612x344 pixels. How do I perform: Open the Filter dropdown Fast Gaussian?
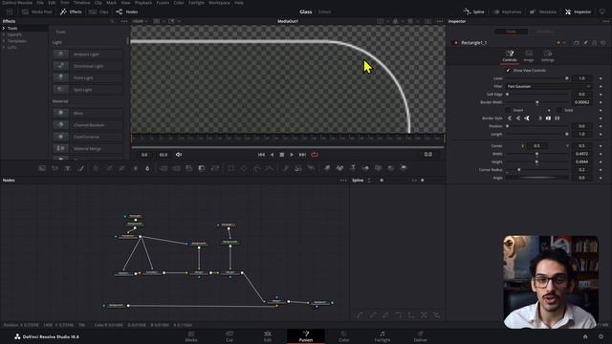pyautogui.click(x=548, y=86)
